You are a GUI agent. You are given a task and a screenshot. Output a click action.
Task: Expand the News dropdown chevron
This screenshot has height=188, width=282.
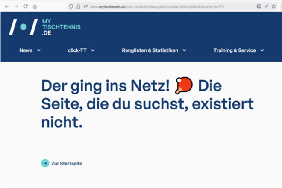tap(38, 50)
